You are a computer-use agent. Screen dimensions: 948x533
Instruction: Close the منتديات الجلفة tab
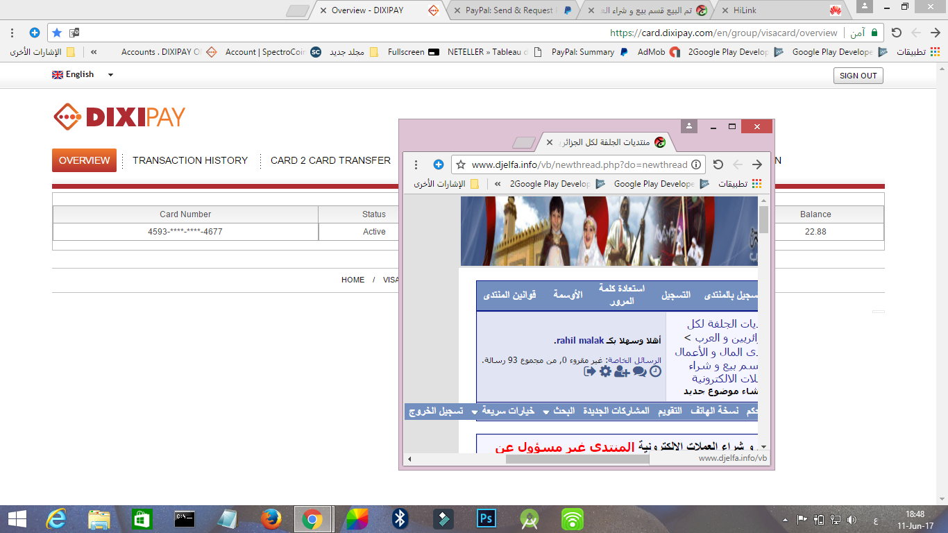click(x=550, y=142)
